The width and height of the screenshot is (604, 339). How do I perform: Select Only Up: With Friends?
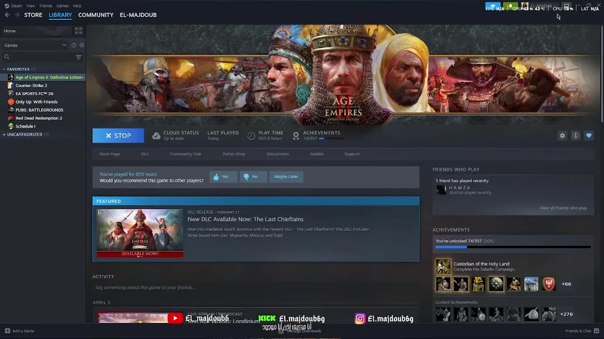pyautogui.click(x=36, y=102)
